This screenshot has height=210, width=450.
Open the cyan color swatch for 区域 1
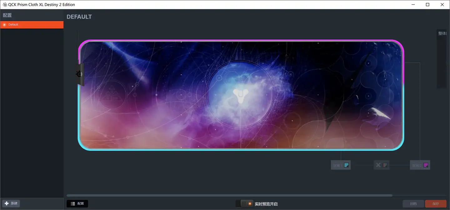[346, 165]
